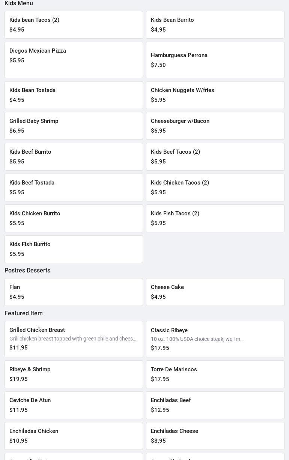The image size is (289, 460).
Task: Open Kids Fish Burrito card
Action: tap(74, 249)
